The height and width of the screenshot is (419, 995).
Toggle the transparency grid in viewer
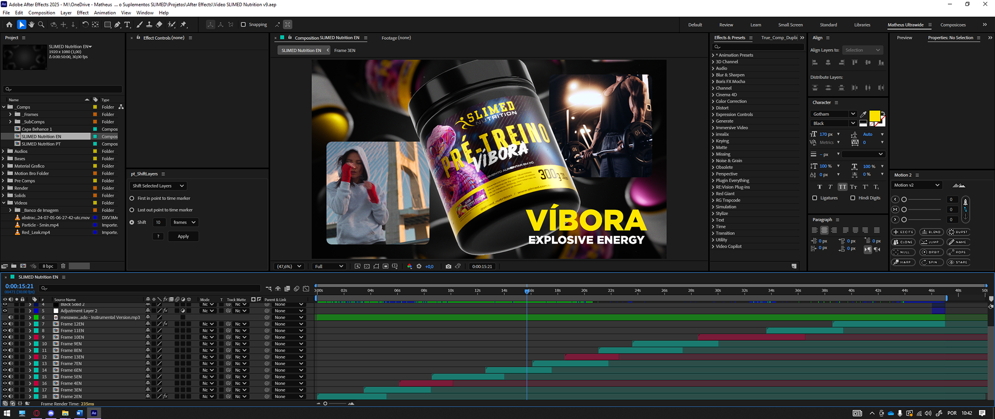367,266
